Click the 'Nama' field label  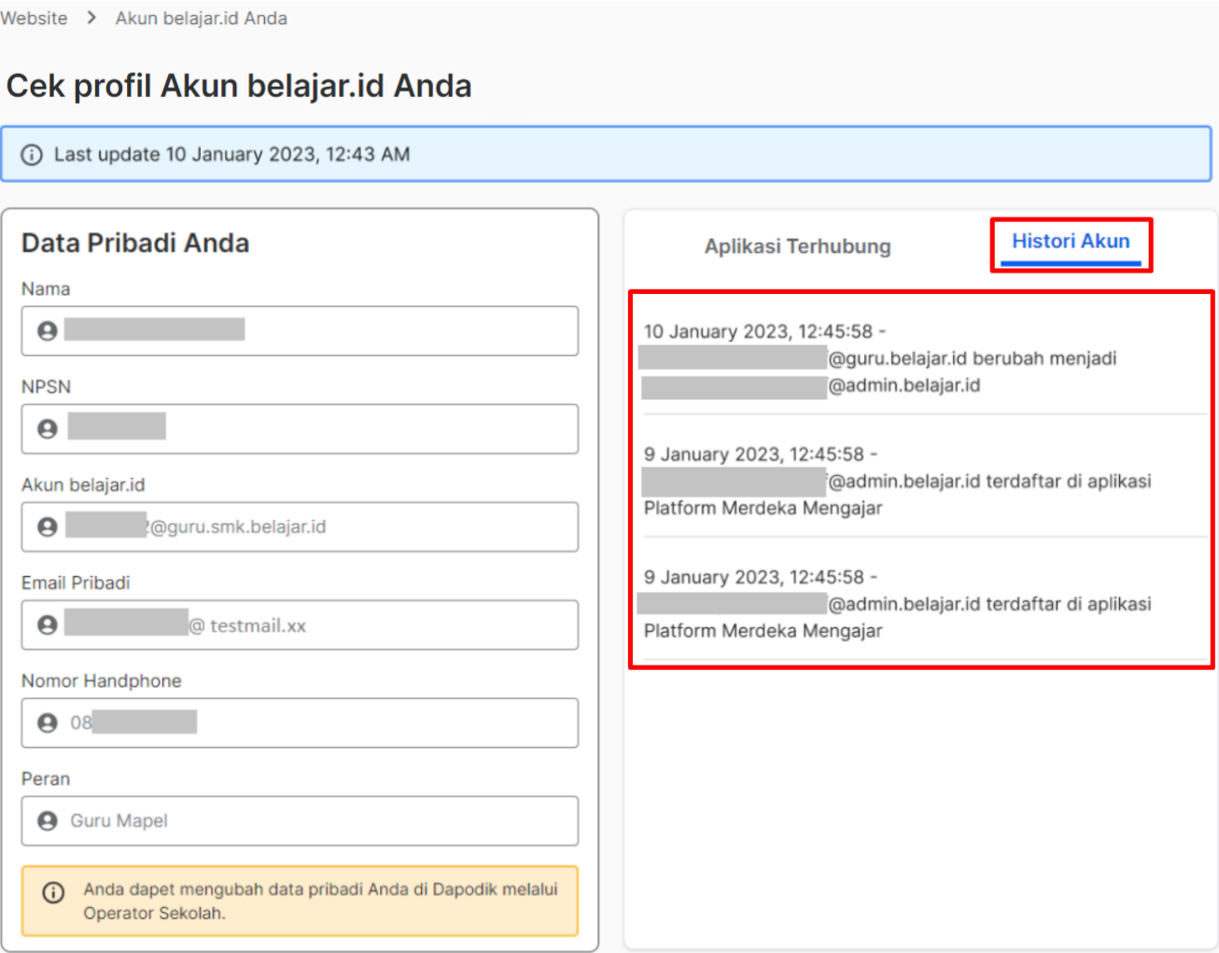coord(46,289)
